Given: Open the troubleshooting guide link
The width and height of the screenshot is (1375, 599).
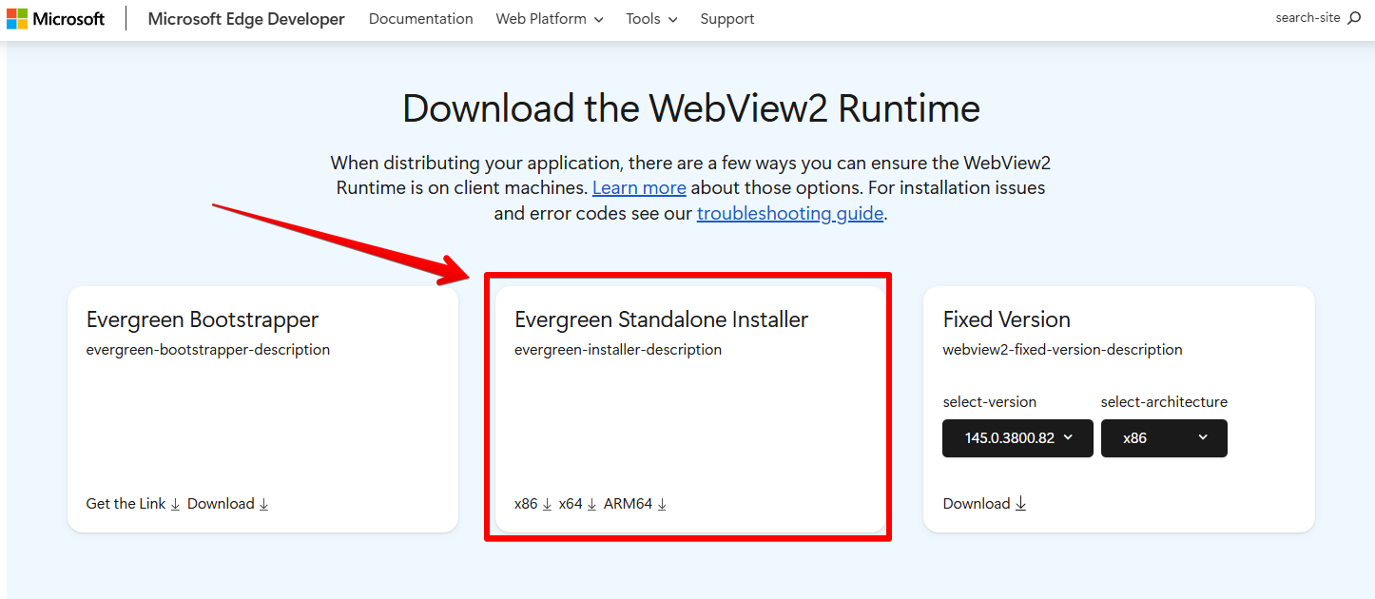Looking at the screenshot, I should (789, 214).
